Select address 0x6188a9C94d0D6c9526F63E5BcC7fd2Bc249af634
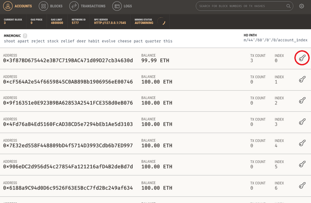 68,188
